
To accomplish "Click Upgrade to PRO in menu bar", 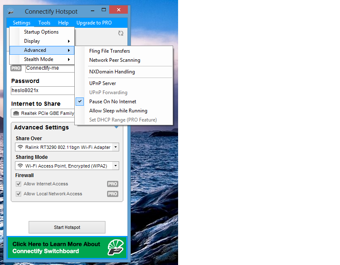I will (94, 23).
